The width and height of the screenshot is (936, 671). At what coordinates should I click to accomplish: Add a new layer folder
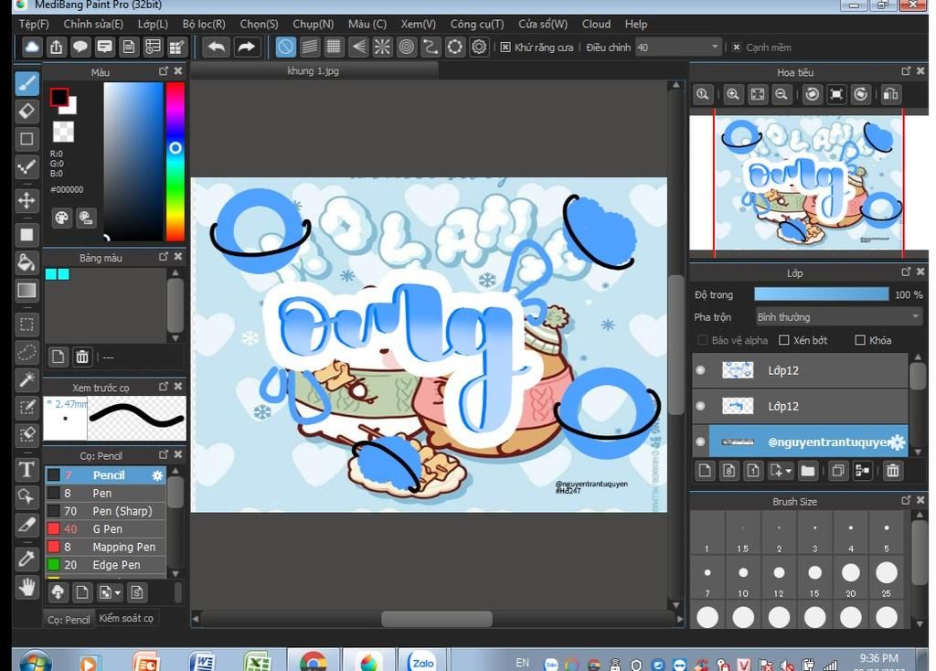808,471
